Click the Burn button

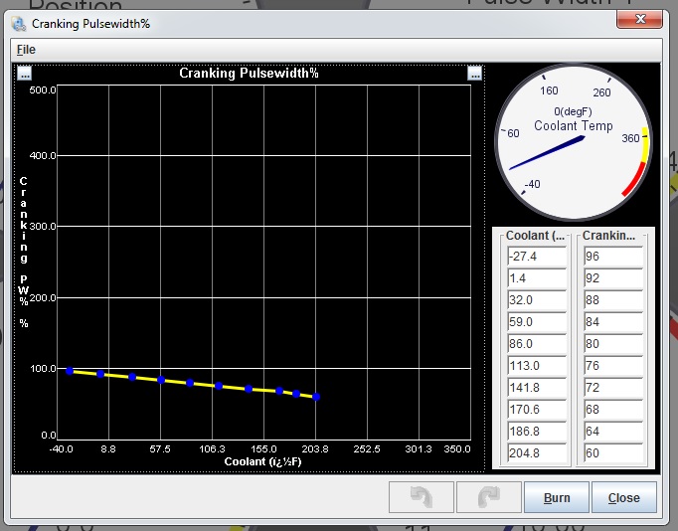point(556,497)
